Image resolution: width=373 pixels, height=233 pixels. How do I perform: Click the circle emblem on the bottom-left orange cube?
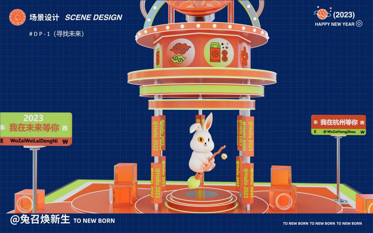[24, 203]
